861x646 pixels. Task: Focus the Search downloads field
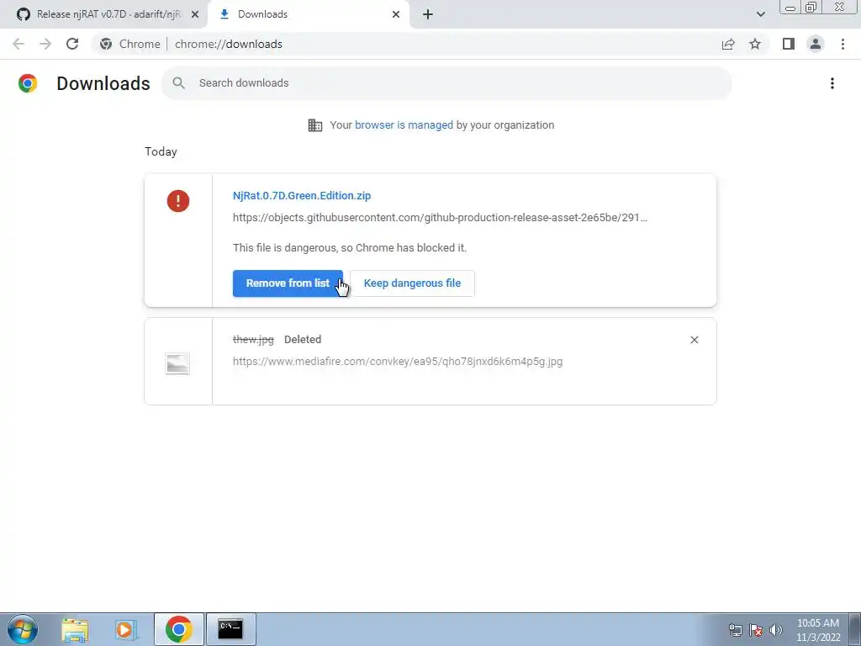[x=446, y=83]
